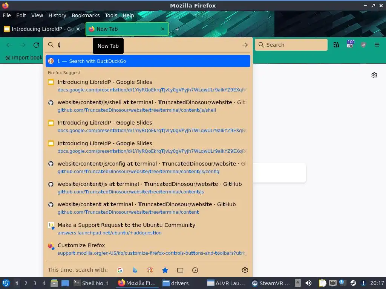This screenshot has width=386, height=289.
Task: Open the Lubuntu start menu icon
Action: point(6,283)
